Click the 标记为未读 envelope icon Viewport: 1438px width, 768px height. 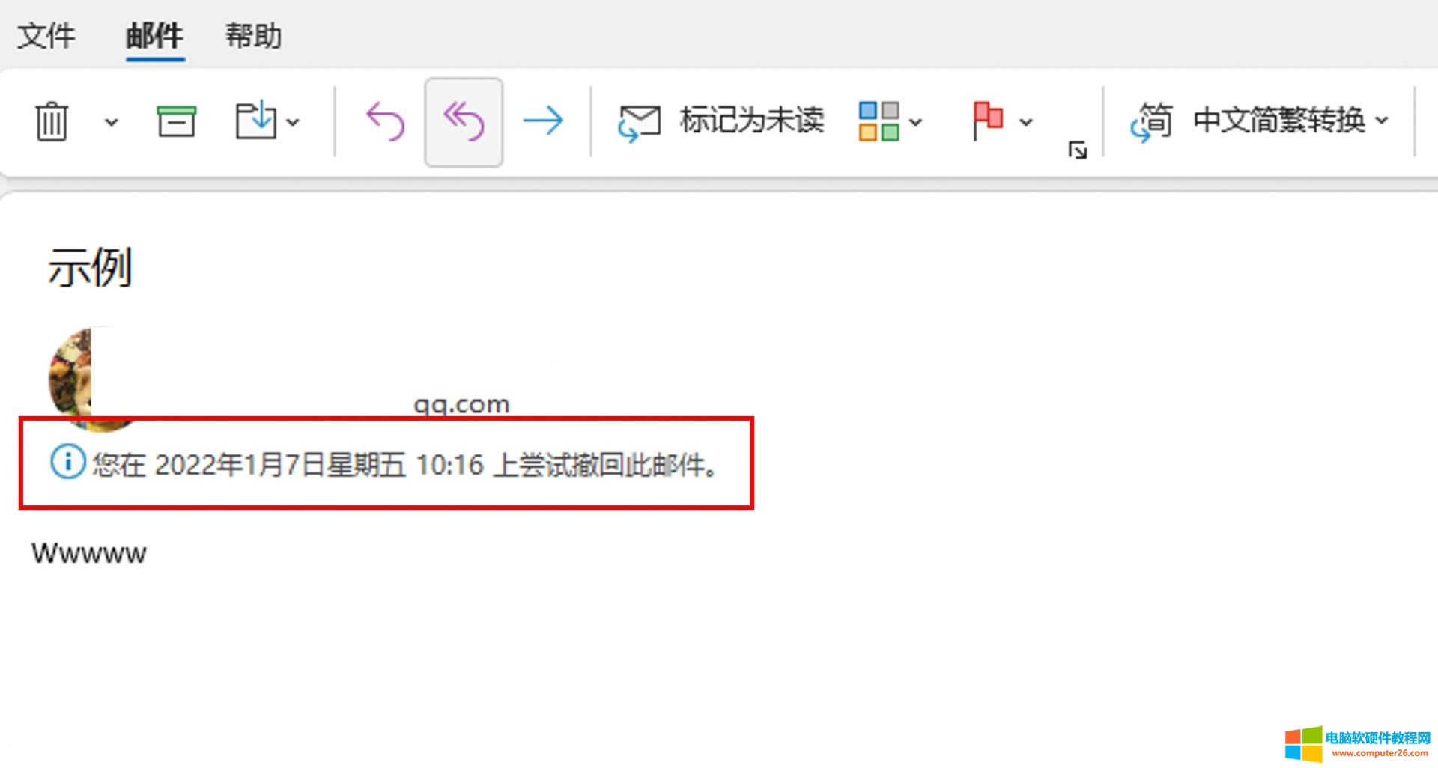[639, 123]
